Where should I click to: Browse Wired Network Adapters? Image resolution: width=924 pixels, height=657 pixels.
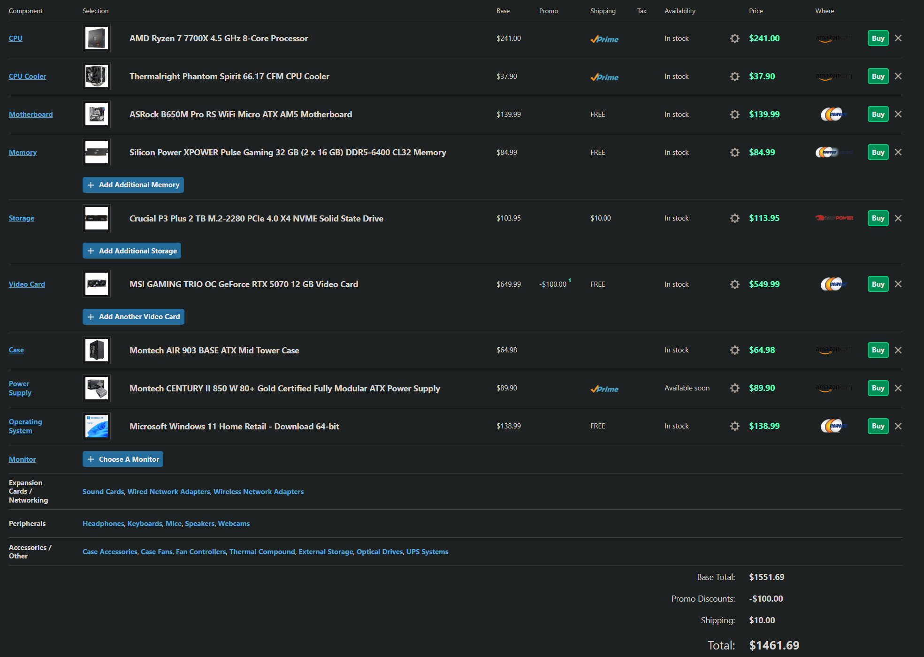(x=169, y=492)
